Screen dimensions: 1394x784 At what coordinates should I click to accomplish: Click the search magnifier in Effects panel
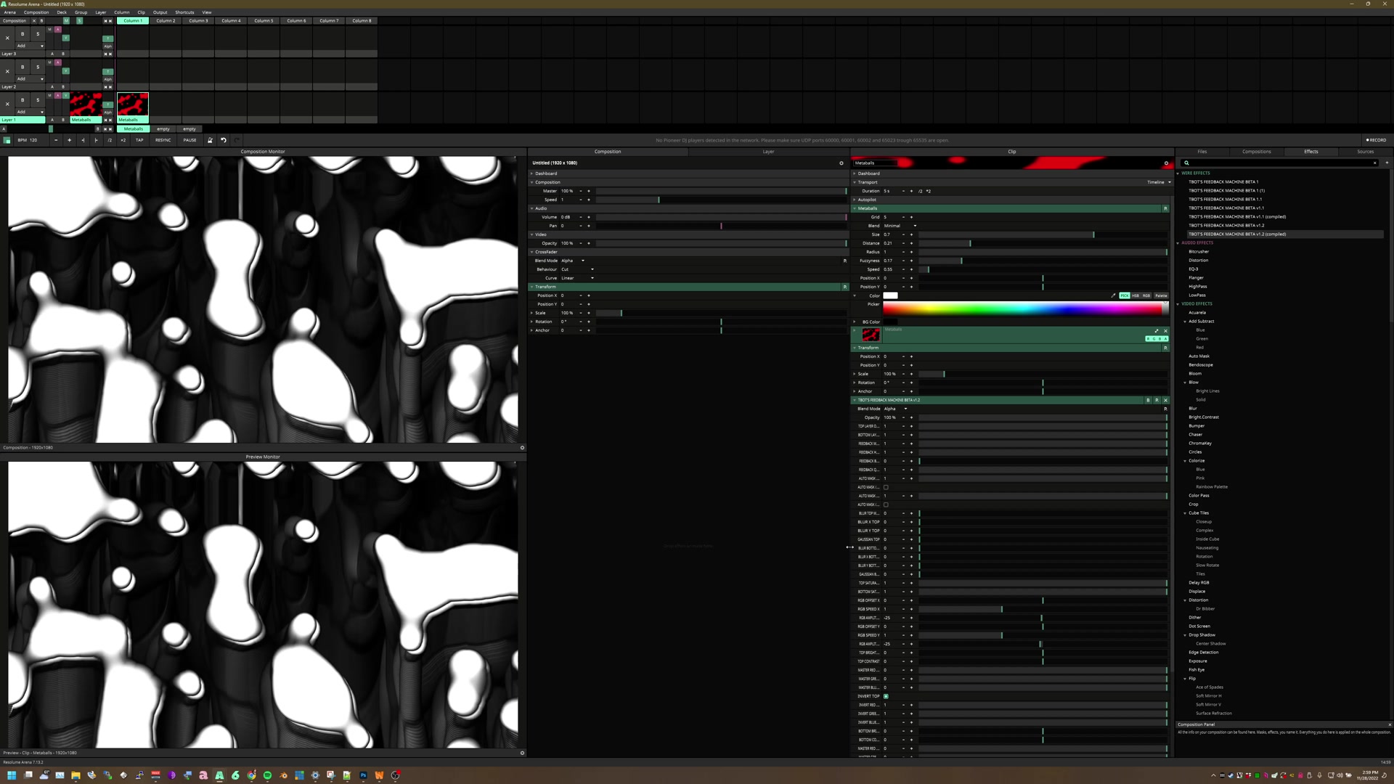[1186, 163]
